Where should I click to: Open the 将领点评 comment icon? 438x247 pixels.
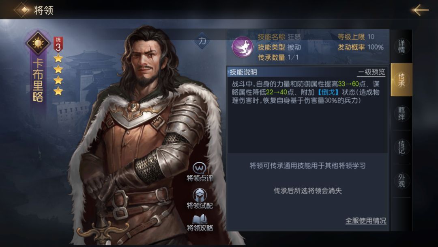(200, 168)
